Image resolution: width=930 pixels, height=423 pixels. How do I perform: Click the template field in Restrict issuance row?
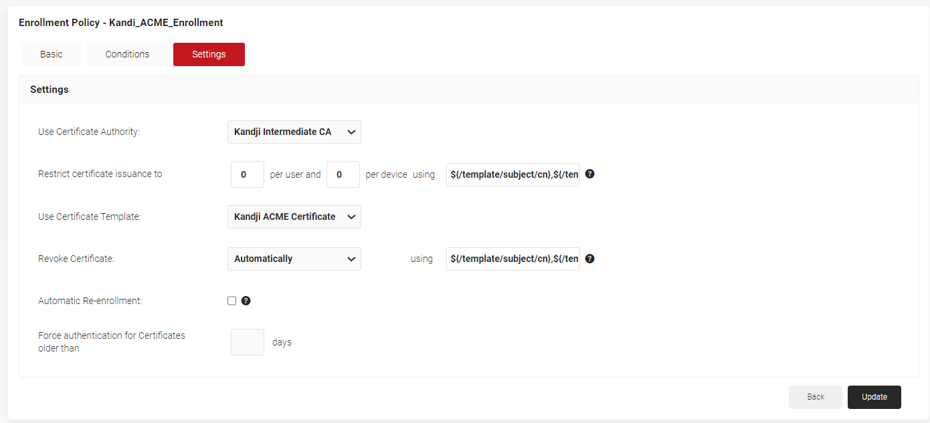click(x=513, y=174)
